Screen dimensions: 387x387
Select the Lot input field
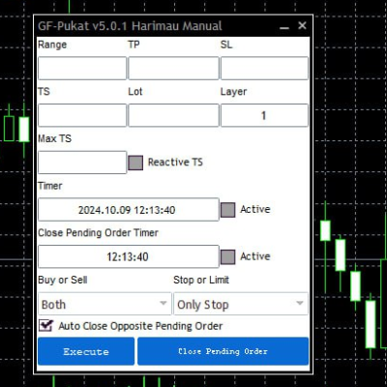pos(173,115)
